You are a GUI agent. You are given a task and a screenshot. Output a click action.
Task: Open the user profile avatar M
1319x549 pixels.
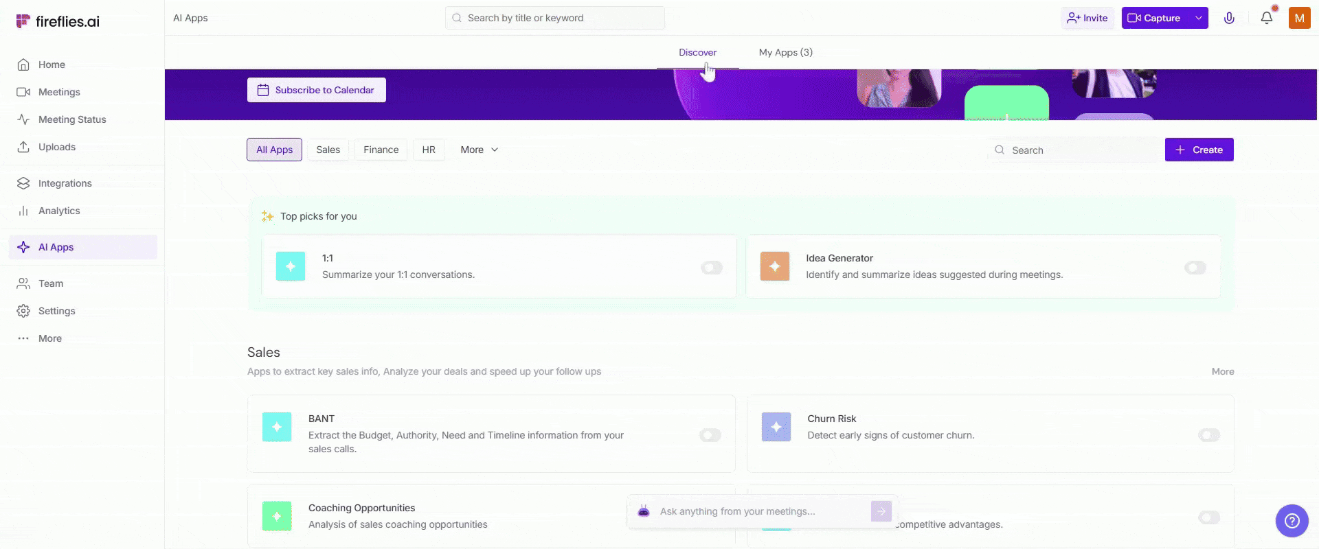(x=1299, y=18)
